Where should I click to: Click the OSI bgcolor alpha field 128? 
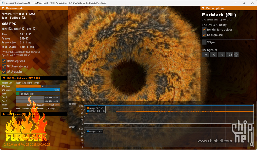[230, 55]
